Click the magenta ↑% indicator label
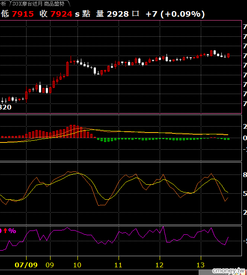247x275 pixels. tap(8, 231)
